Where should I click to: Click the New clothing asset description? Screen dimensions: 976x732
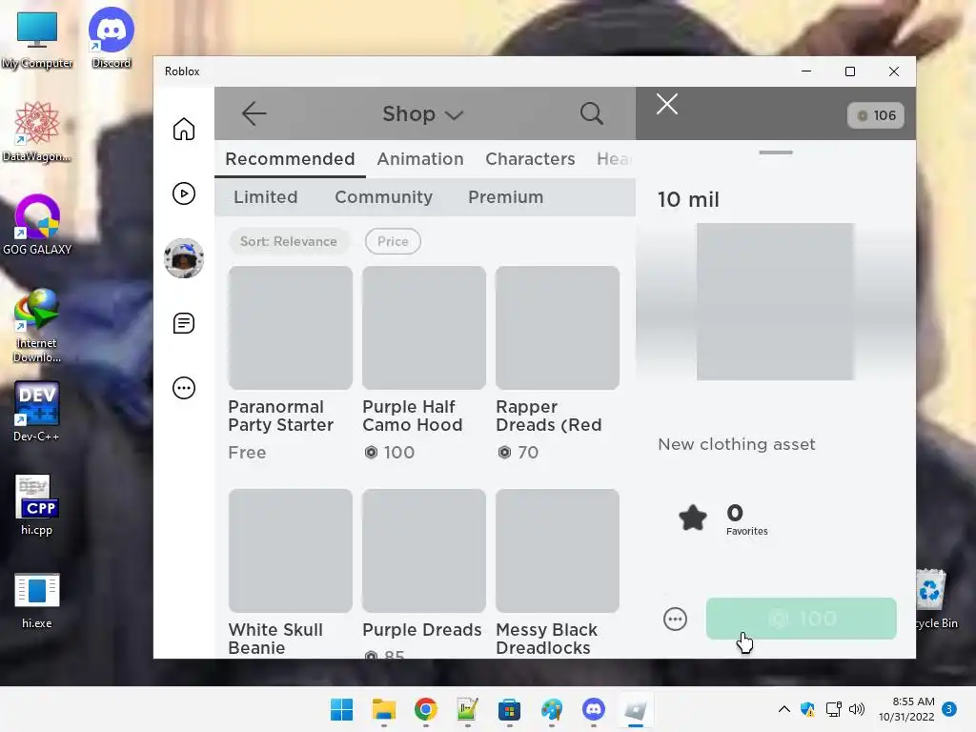pyautogui.click(x=737, y=444)
